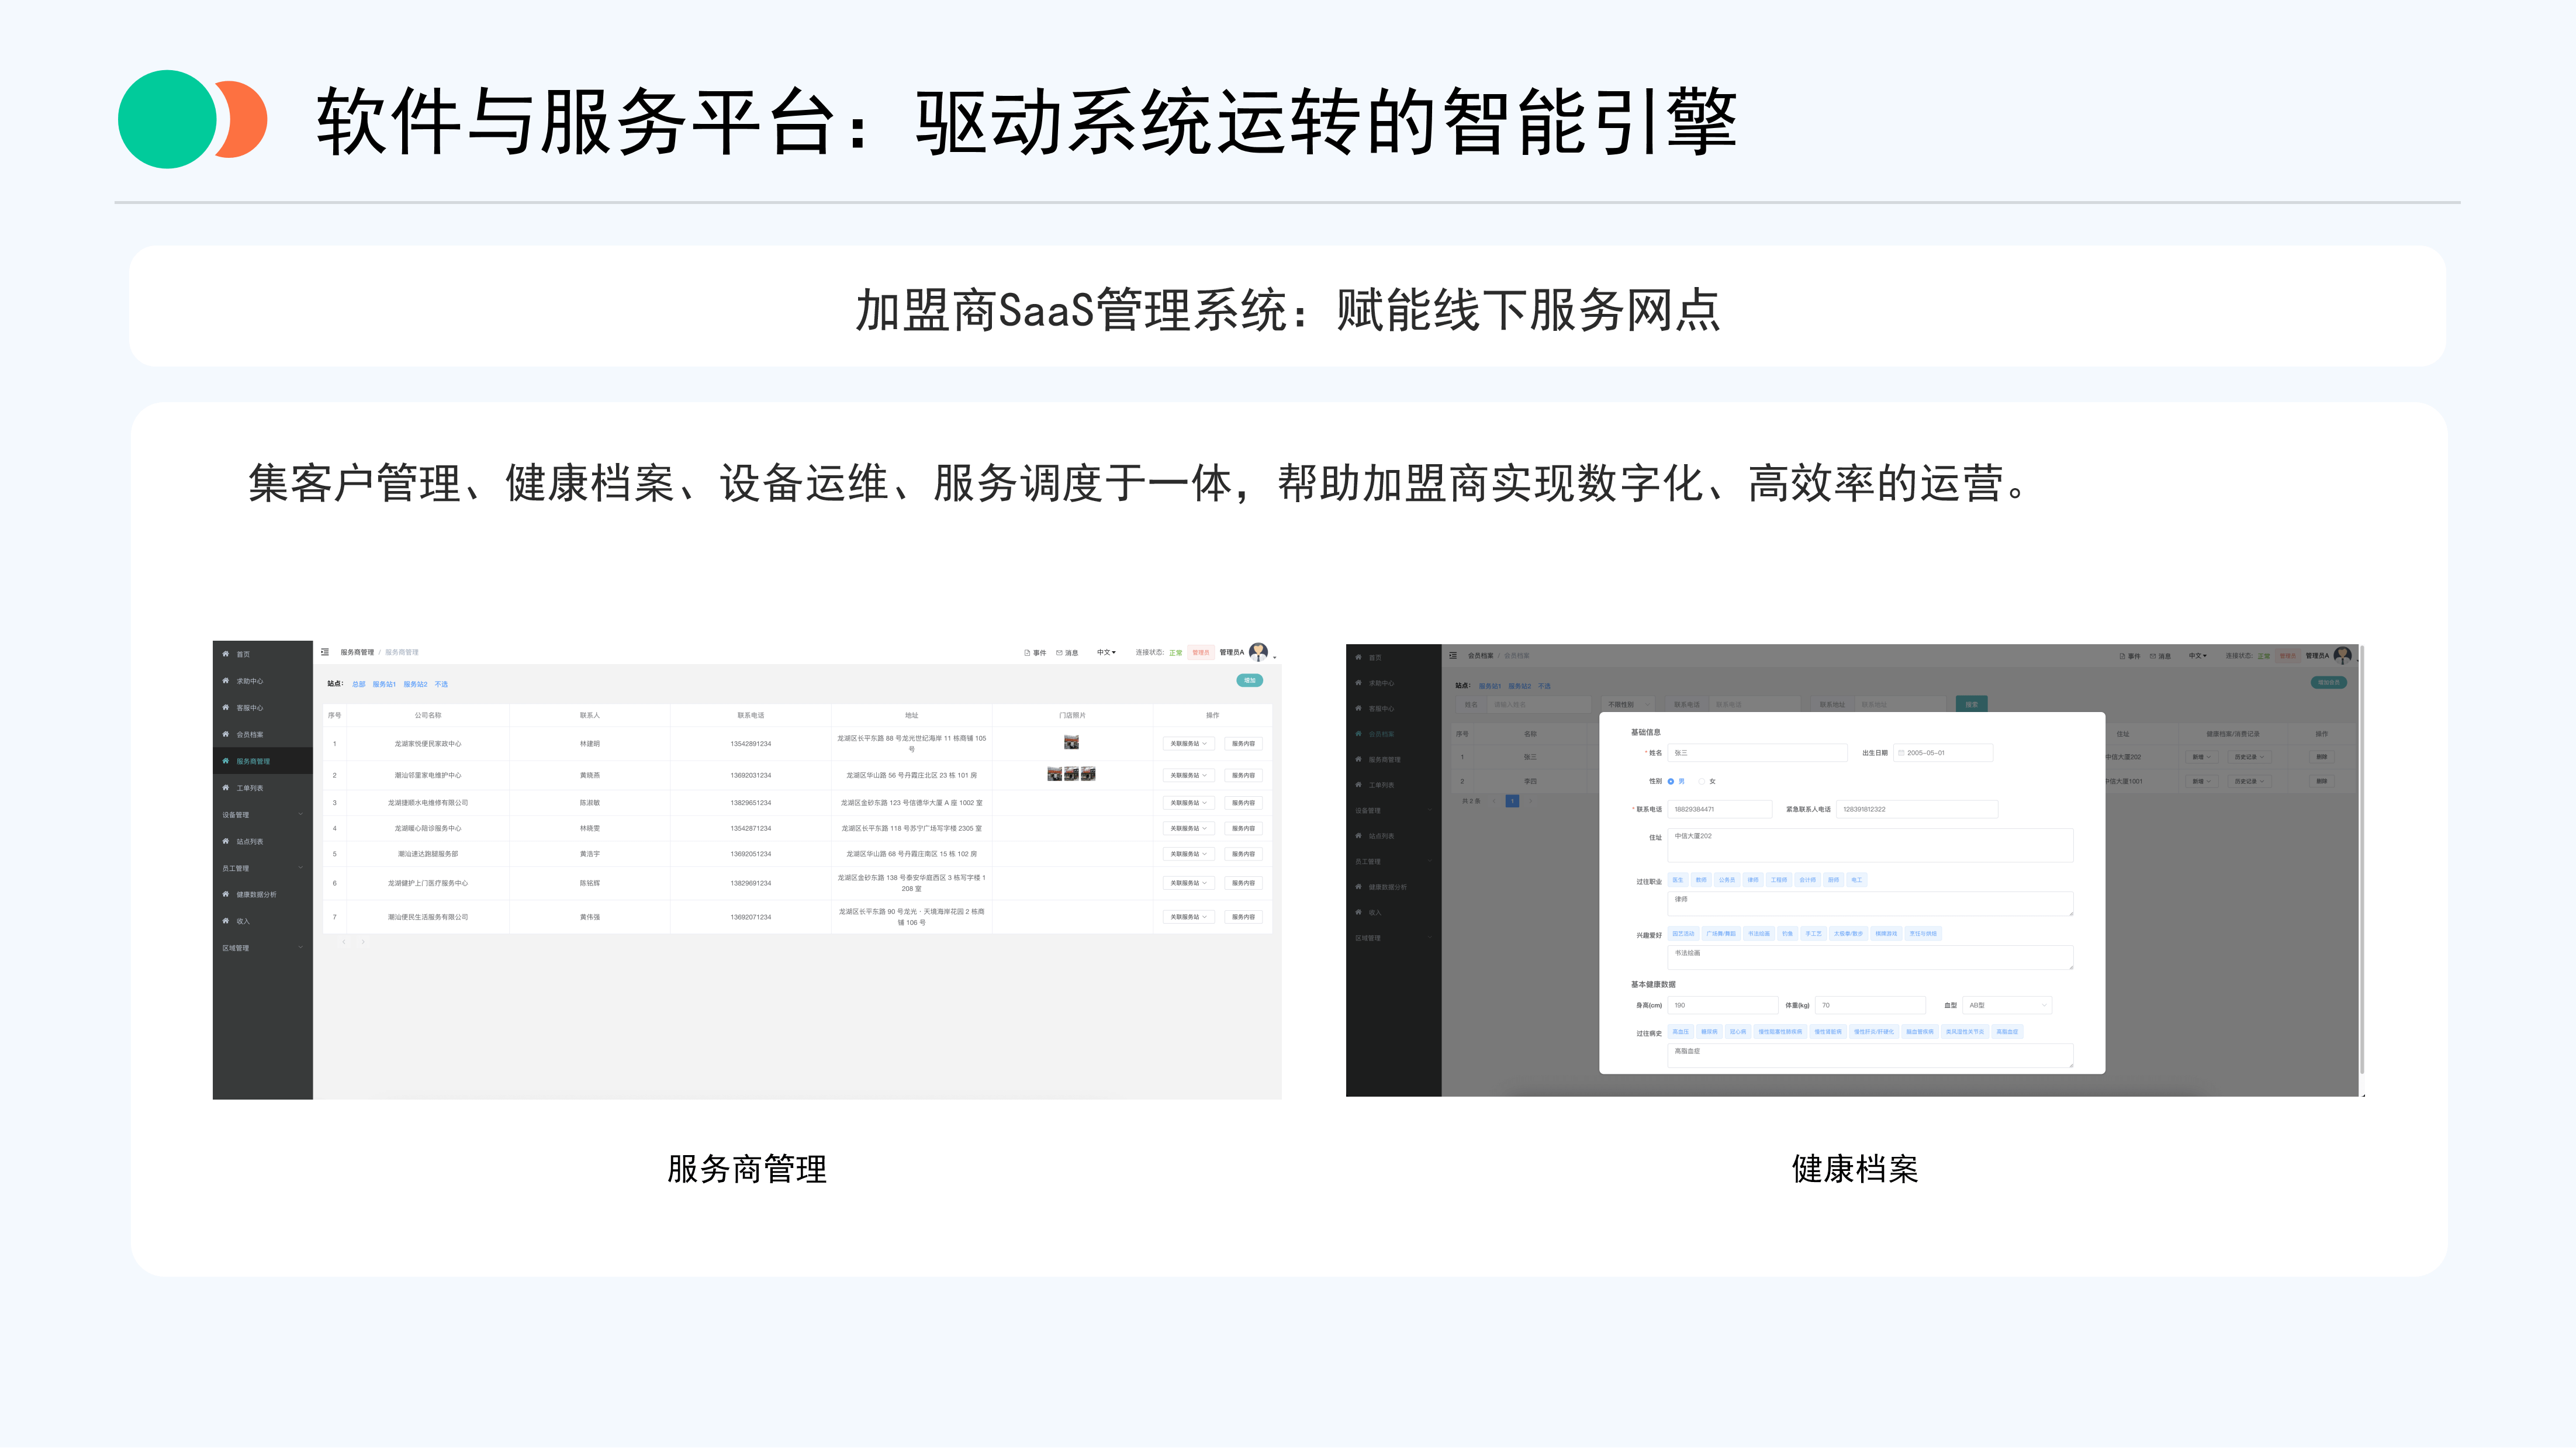Click next page arrow below service provider table
2576x1448 pixels.
[x=363, y=942]
